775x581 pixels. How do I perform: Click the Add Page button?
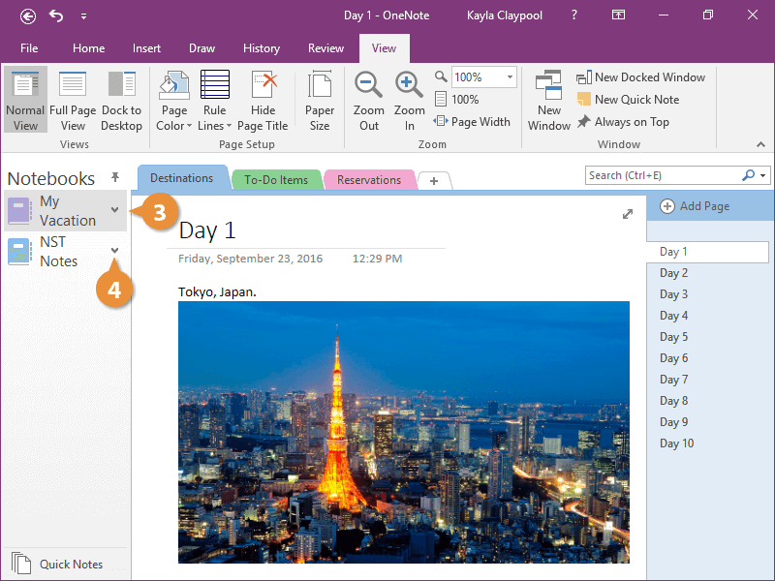point(696,206)
